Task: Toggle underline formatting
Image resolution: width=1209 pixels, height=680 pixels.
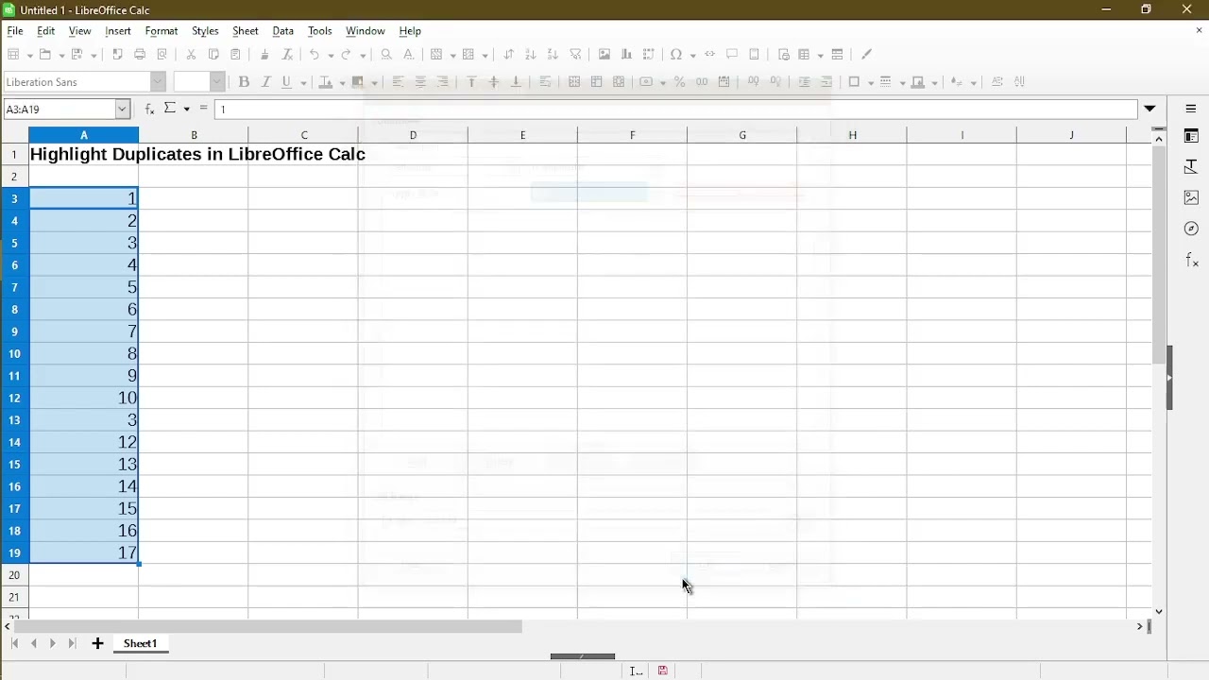Action: pyautogui.click(x=286, y=82)
